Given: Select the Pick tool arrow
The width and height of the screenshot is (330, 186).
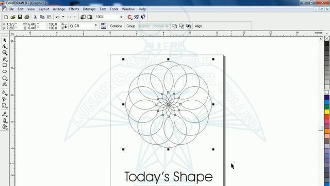Looking at the screenshot, I should pos(5,40).
